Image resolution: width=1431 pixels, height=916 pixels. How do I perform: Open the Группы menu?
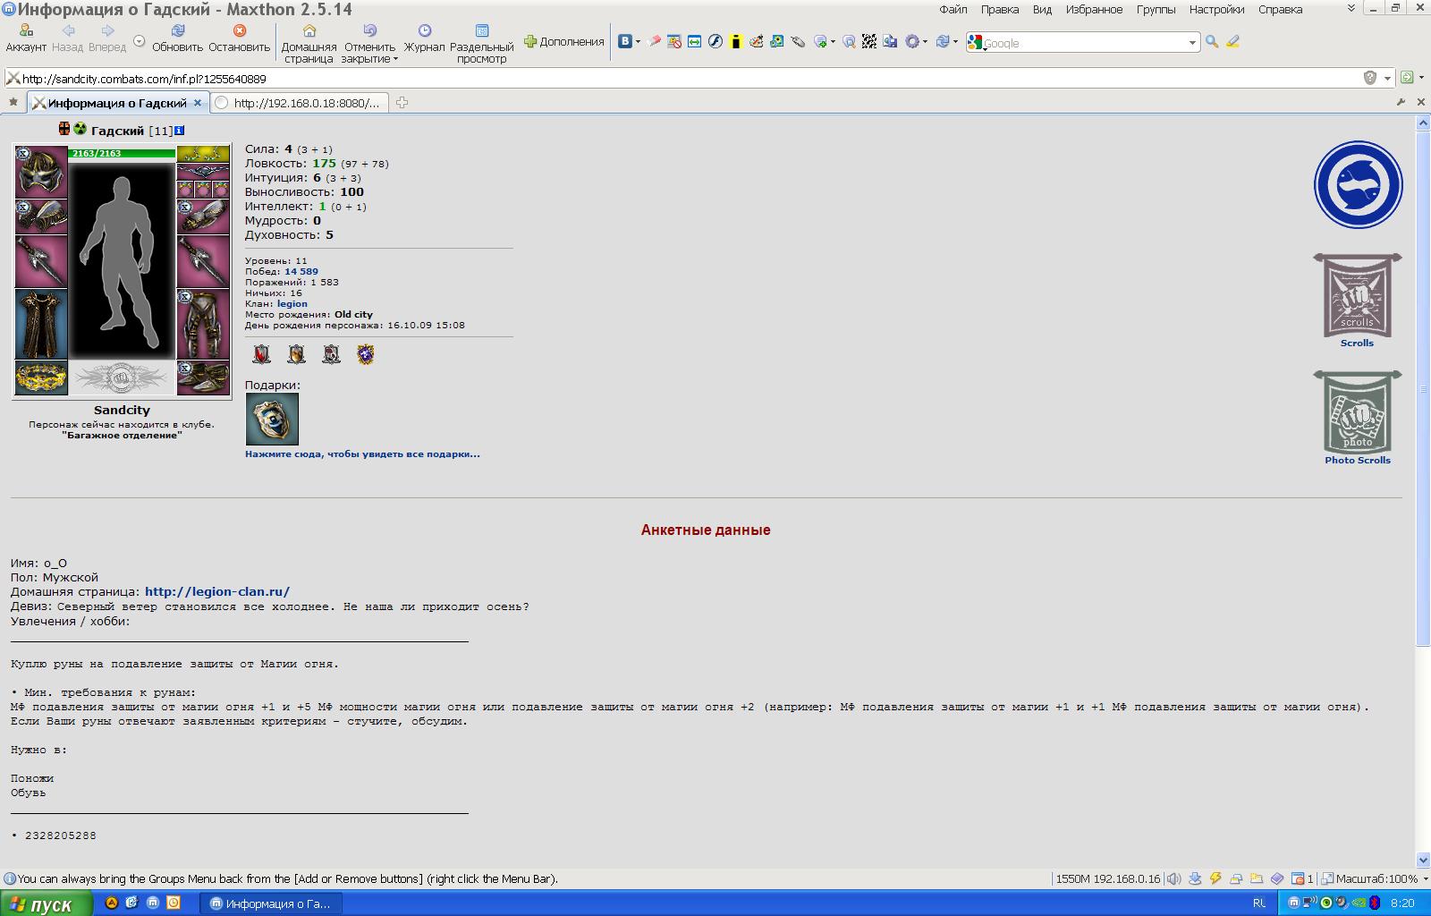point(1156,9)
